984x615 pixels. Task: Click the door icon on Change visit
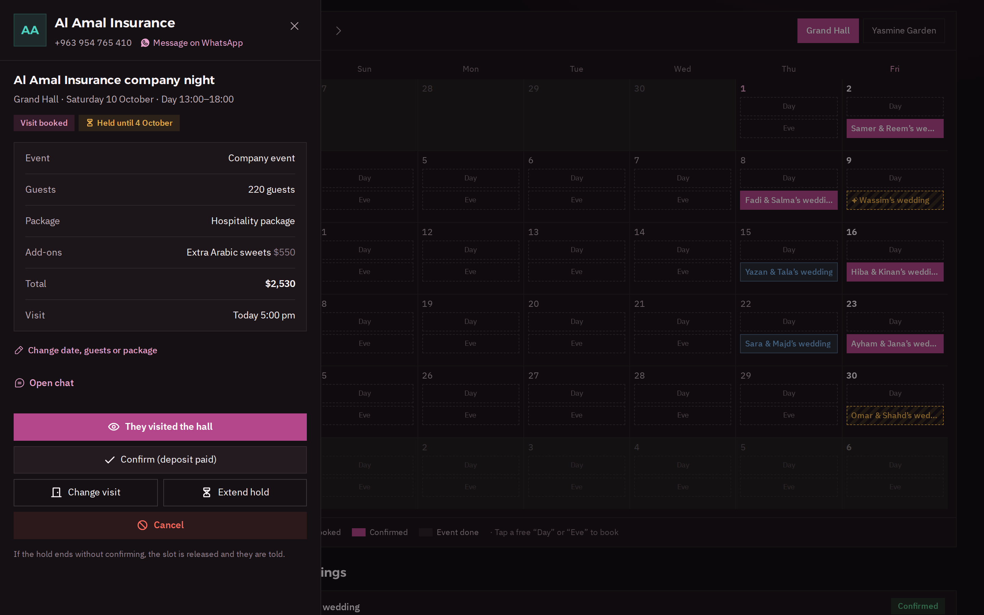click(56, 493)
